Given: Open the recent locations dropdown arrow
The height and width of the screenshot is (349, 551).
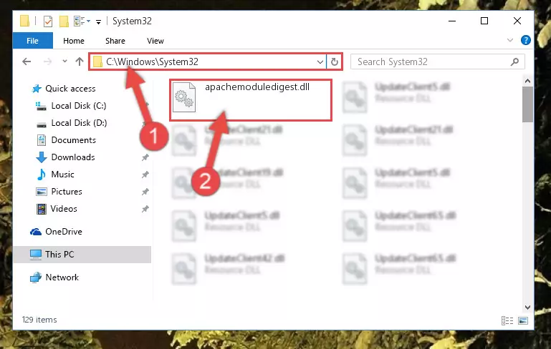Looking at the screenshot, I should point(64,62).
